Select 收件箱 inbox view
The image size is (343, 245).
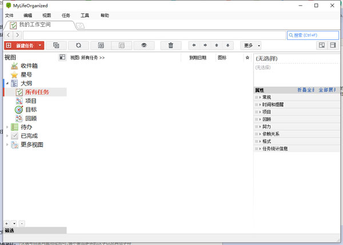coord(29,66)
